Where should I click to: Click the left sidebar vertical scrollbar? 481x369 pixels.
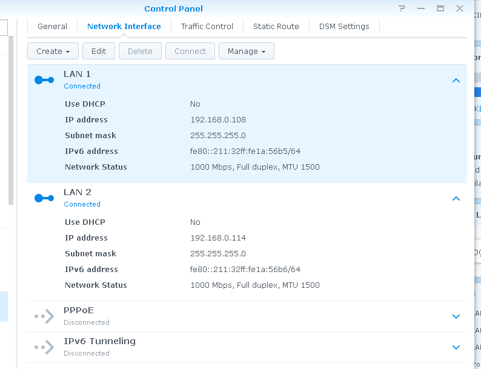click(10, 121)
